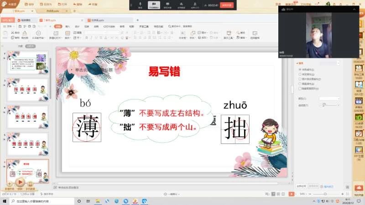This screenshot has height=205, width=365.
Task: Select the gradient fill radio button
Action: coord(299,74)
